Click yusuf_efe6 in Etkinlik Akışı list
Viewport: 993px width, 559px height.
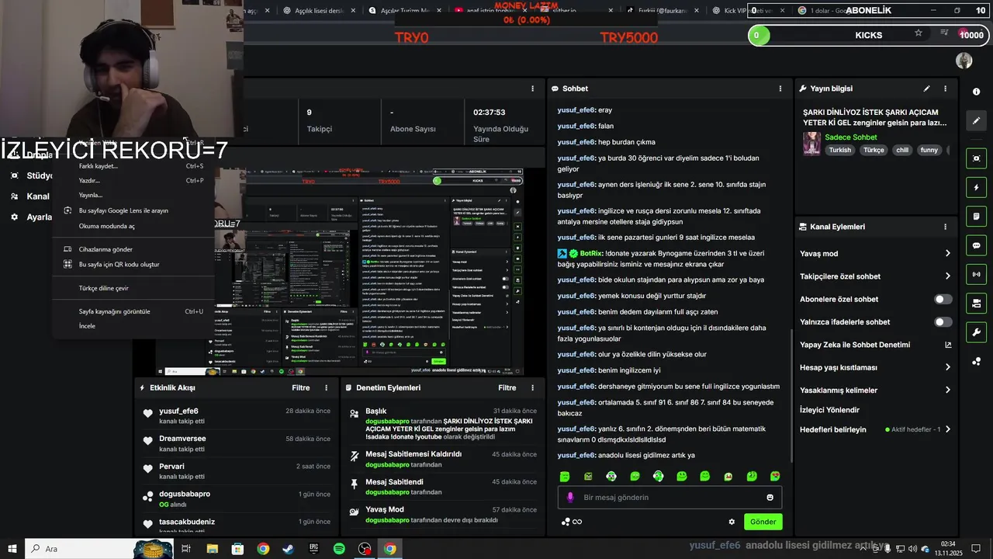pos(178,411)
